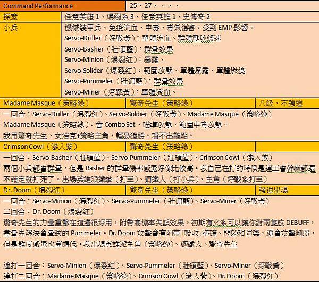Image resolution: width=319 pixels, height=282 pixels.
Task: Click the "Servo-Miner（好戰黃）：單體流血" row
Action: pos(120,92)
